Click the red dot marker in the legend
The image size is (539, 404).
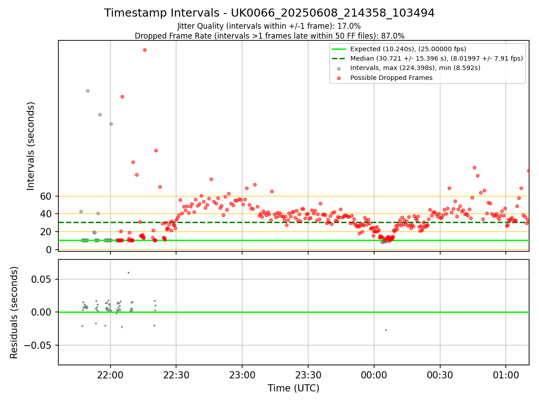click(339, 78)
